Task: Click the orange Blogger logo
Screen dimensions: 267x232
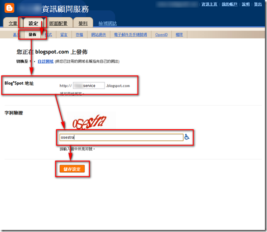Action: (x=9, y=8)
